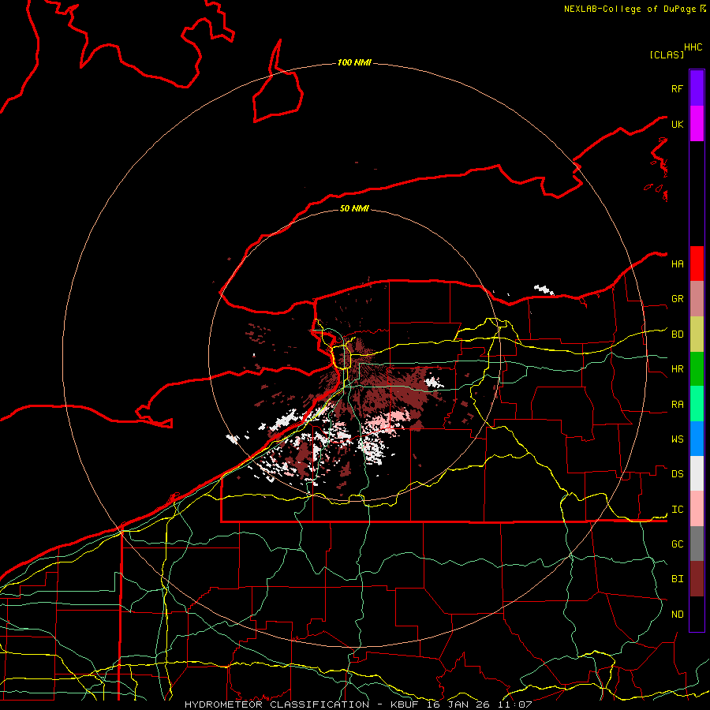Image resolution: width=710 pixels, height=710 pixels.
Task: Click the WS legend label
Action: [677, 439]
